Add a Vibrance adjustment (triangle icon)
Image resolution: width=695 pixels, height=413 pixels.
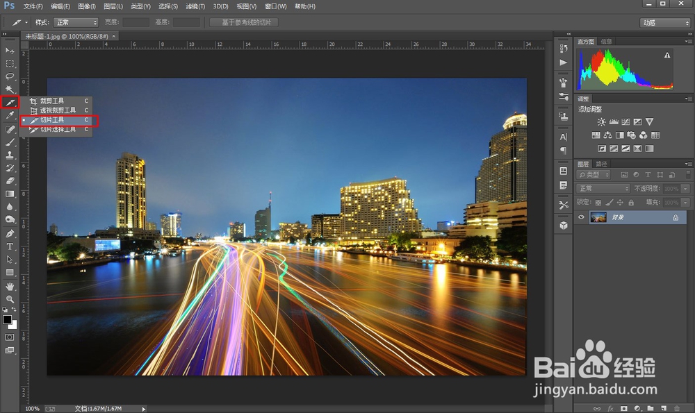coord(649,121)
